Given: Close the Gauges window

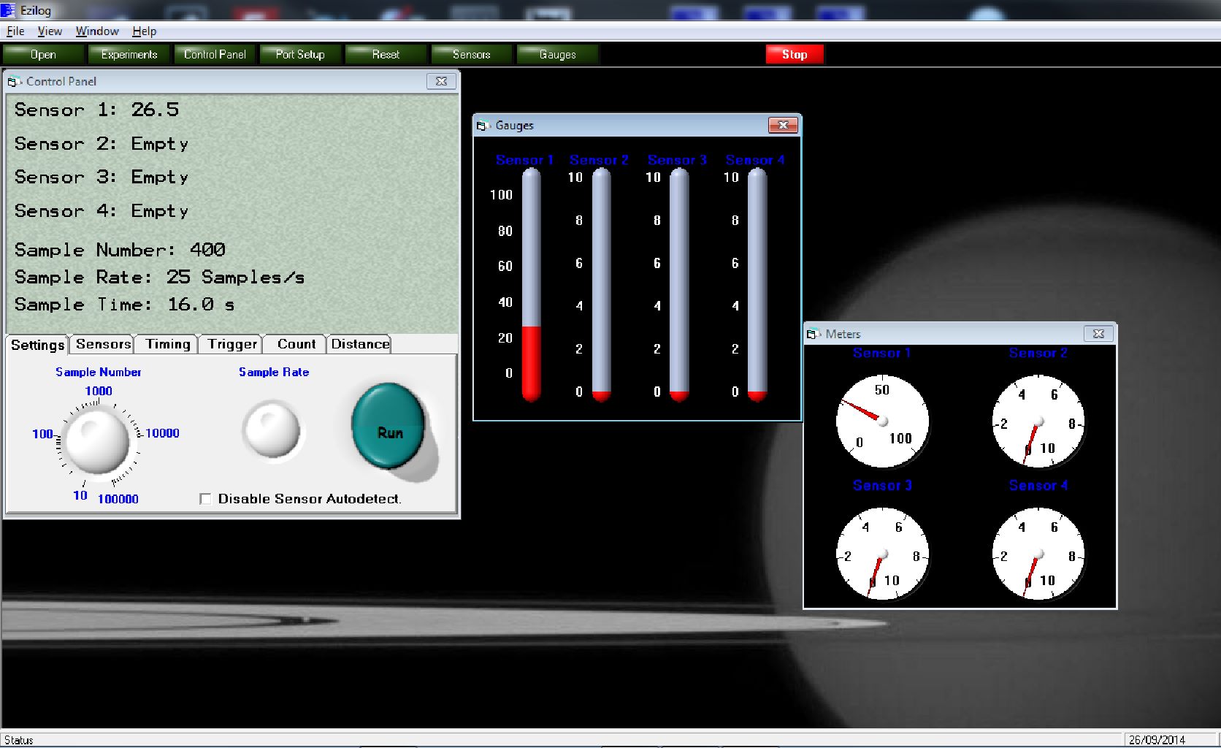Looking at the screenshot, I should coord(783,125).
